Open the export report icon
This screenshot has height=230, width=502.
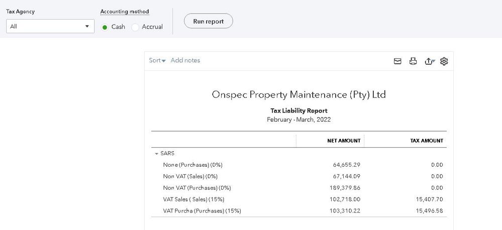(x=429, y=61)
